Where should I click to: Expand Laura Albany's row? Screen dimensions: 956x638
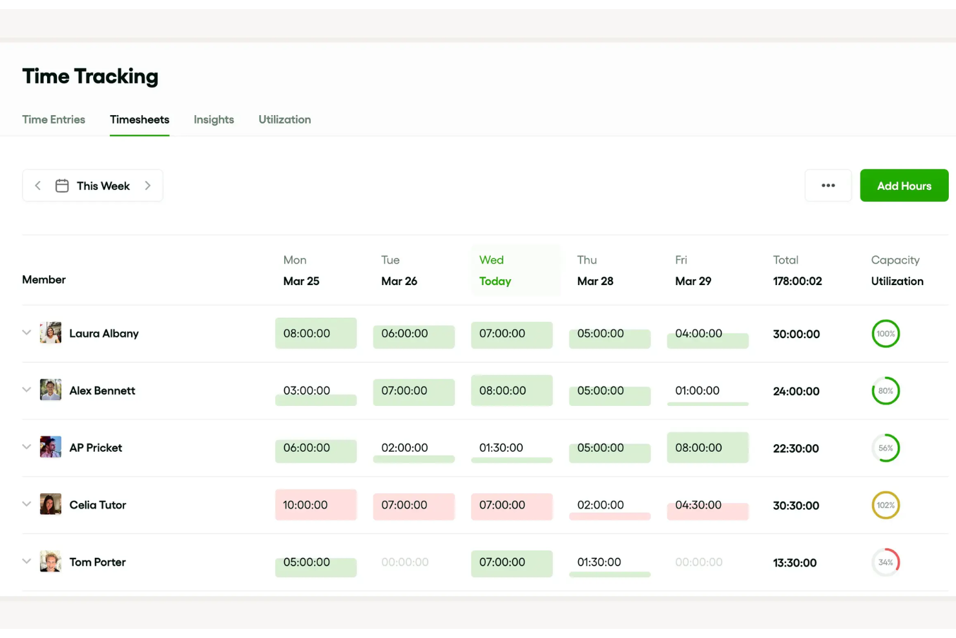pos(26,333)
